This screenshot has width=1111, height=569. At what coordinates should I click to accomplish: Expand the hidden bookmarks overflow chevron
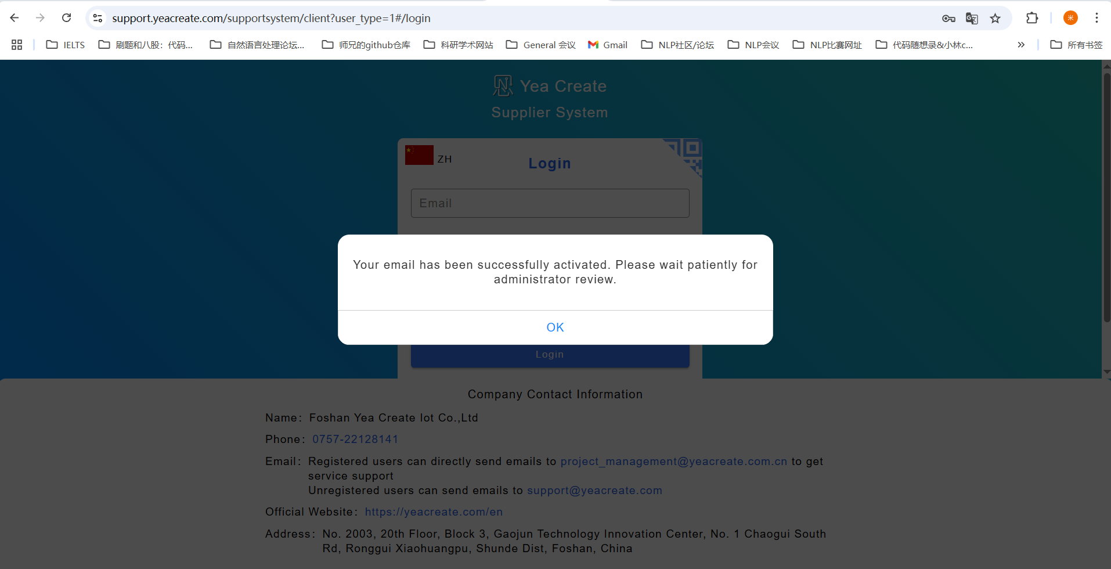(1021, 45)
